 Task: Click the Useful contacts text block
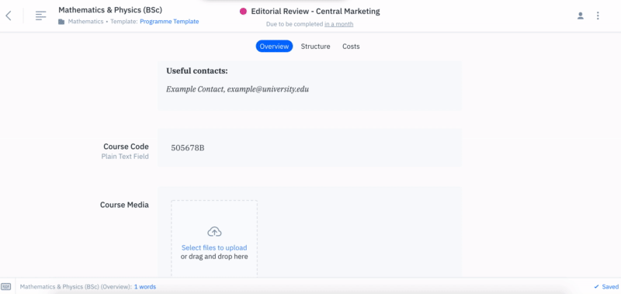pos(310,85)
